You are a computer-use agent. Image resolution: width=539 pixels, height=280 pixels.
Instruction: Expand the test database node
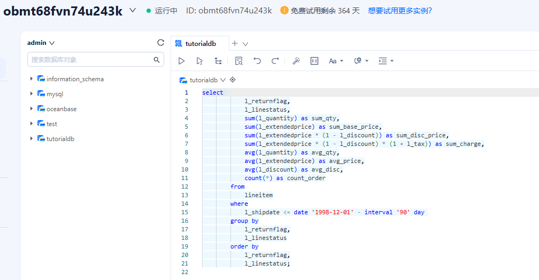(x=31, y=123)
